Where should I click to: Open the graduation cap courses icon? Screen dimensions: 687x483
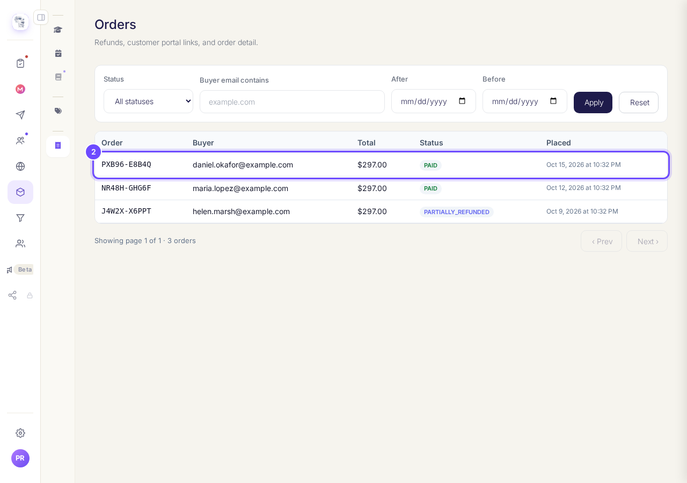[x=58, y=30]
